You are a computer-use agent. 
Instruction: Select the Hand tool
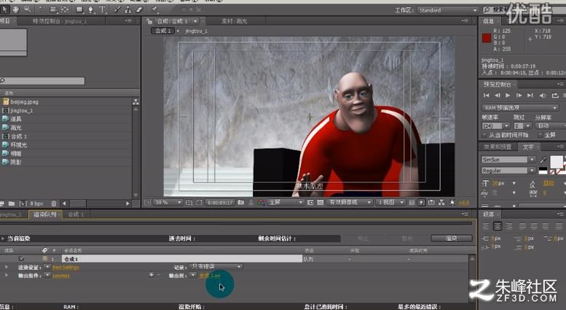16,9
